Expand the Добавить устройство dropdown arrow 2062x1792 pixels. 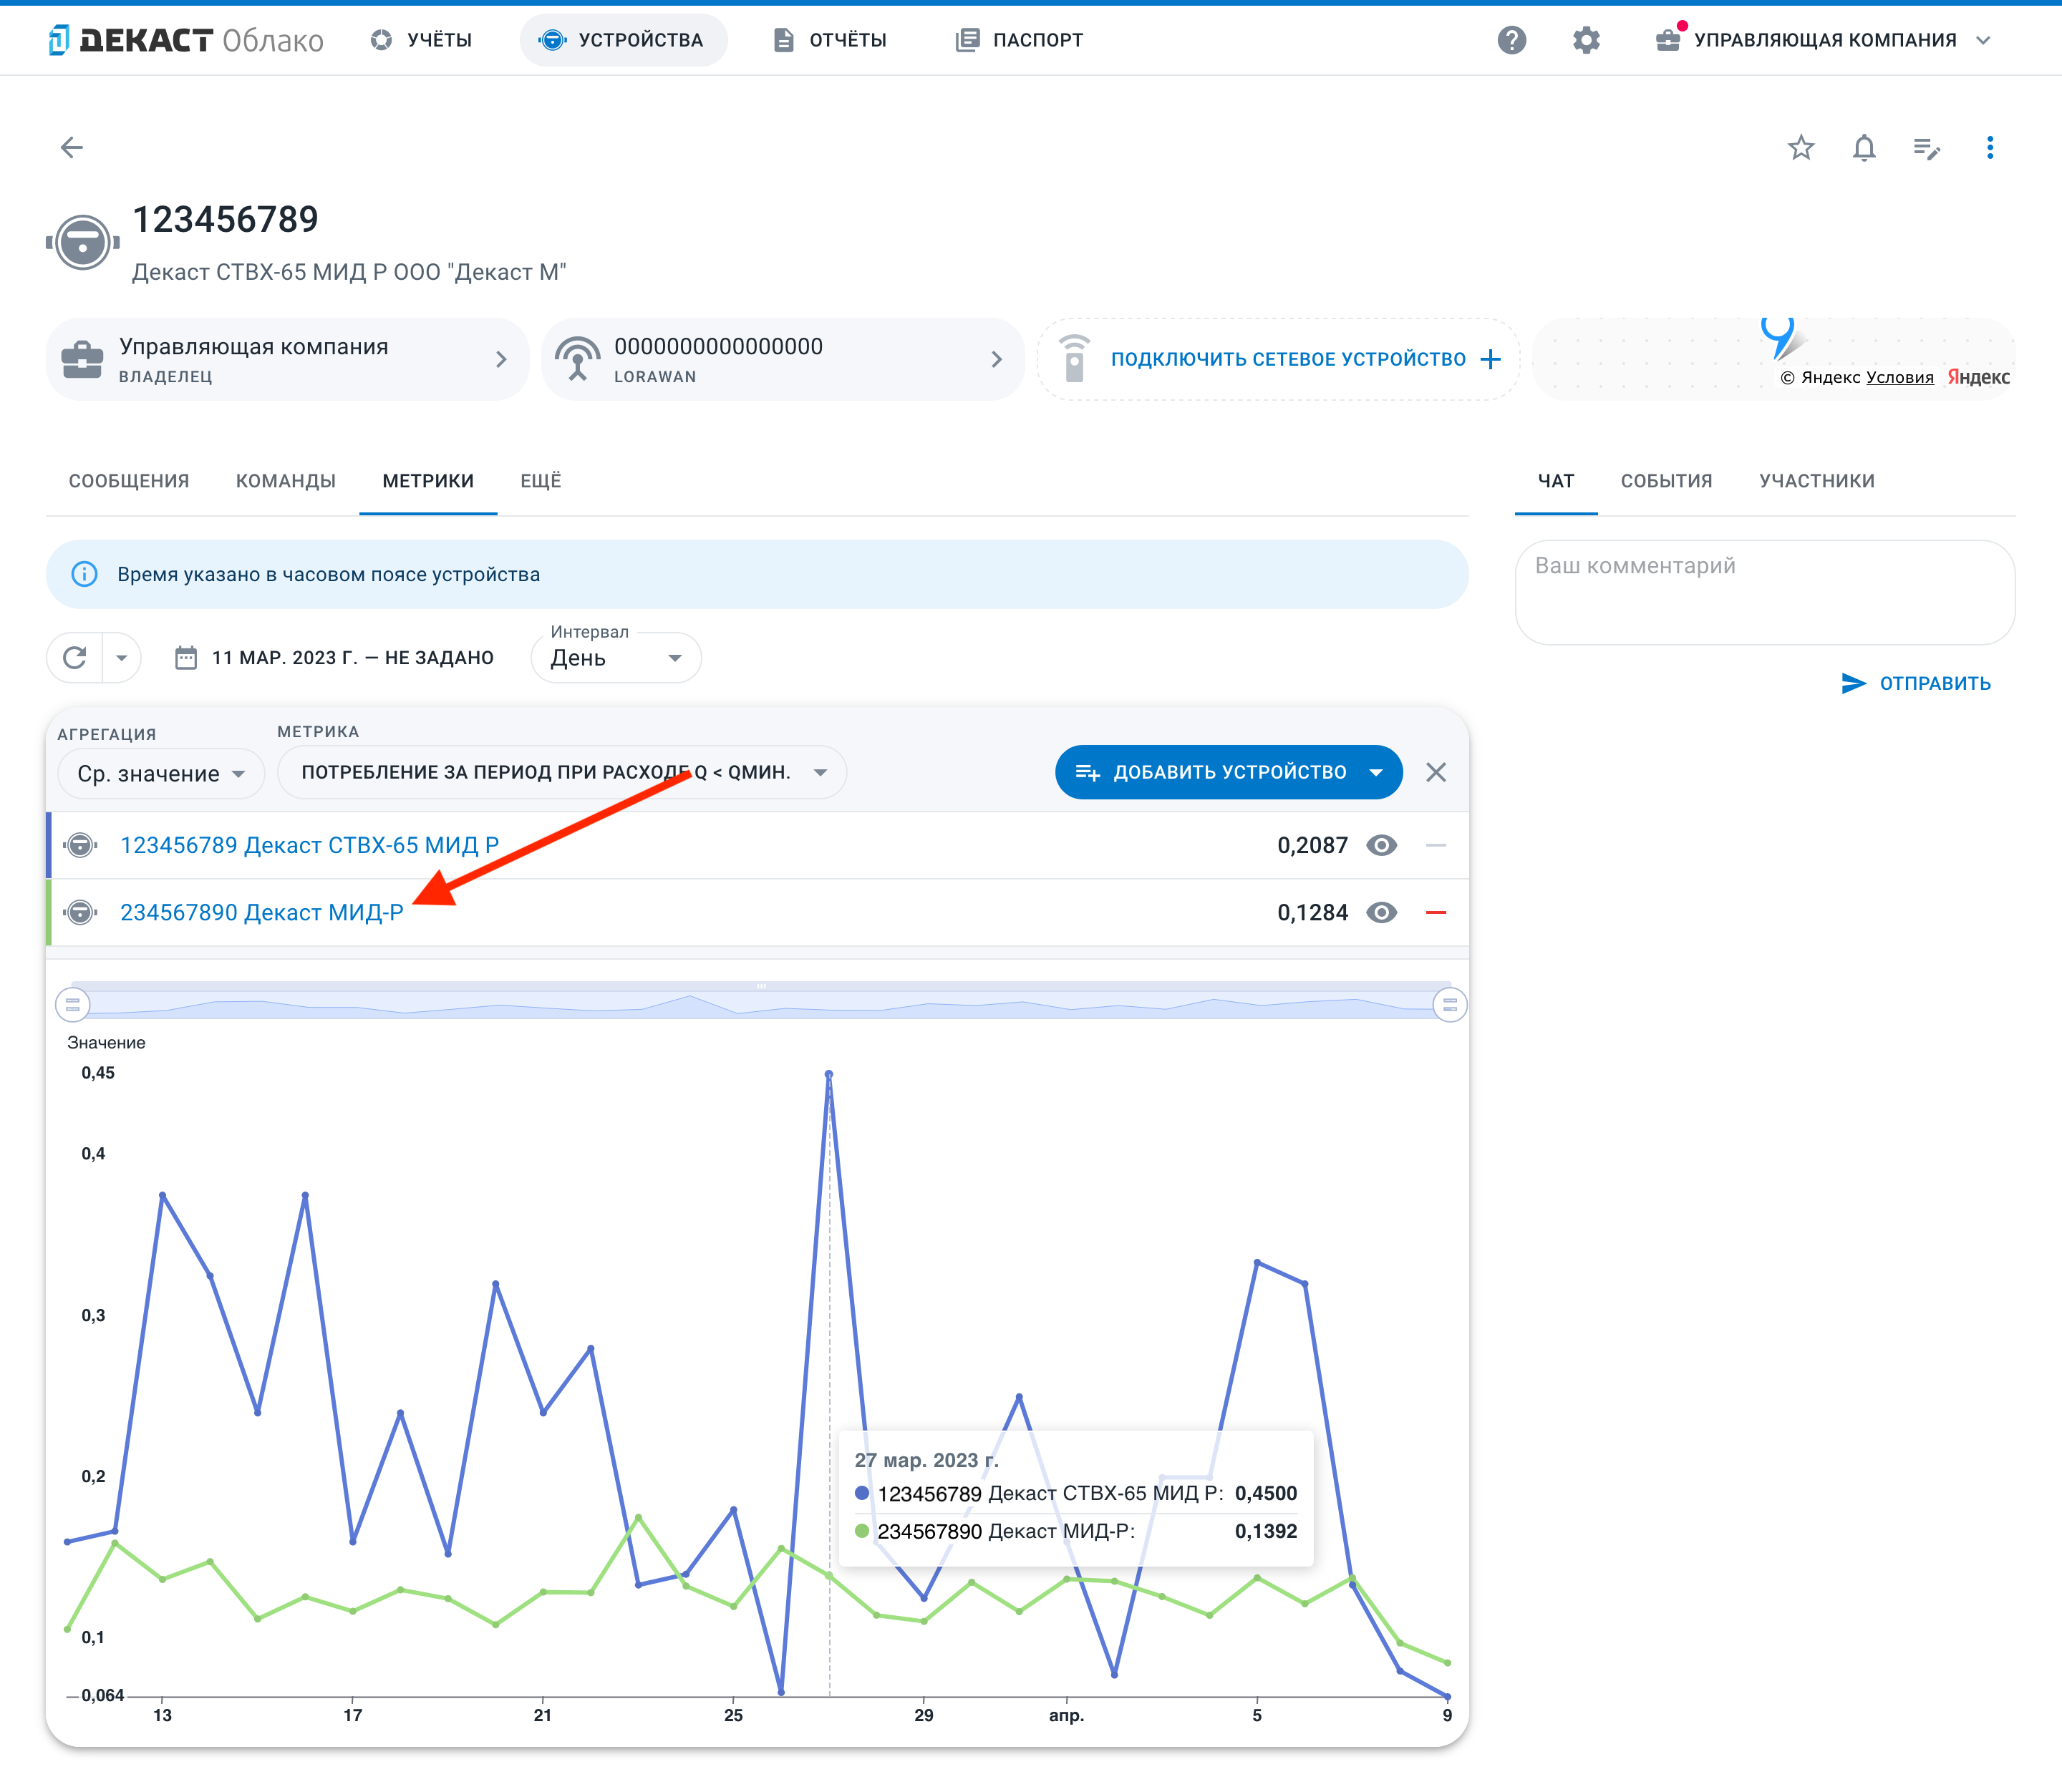click(x=1375, y=772)
